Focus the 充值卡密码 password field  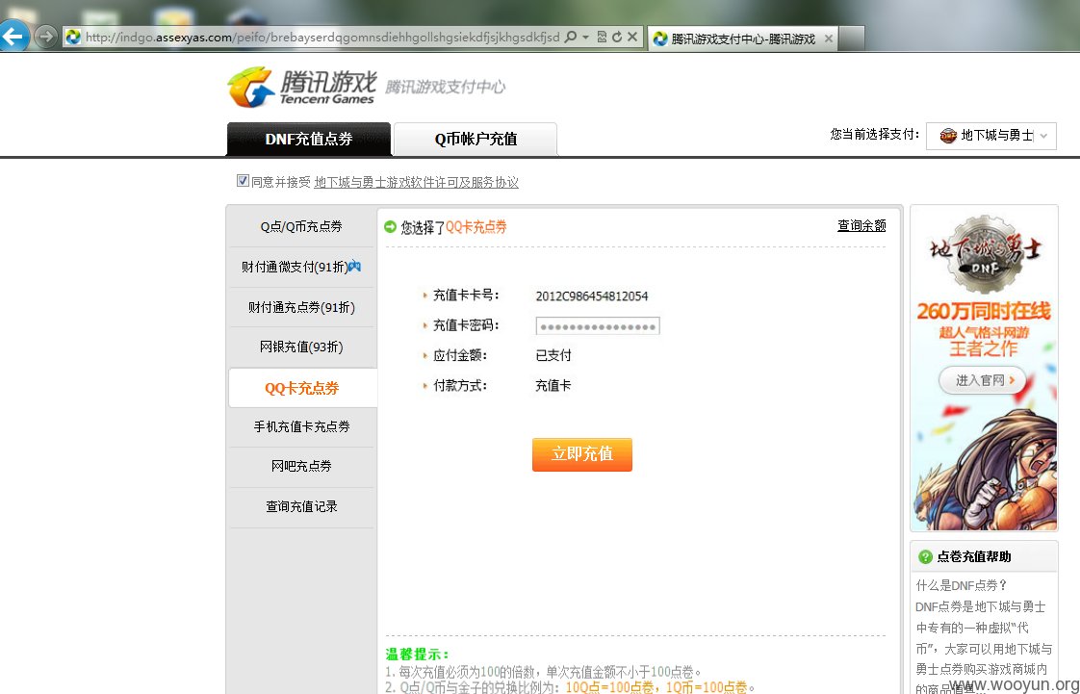598,325
